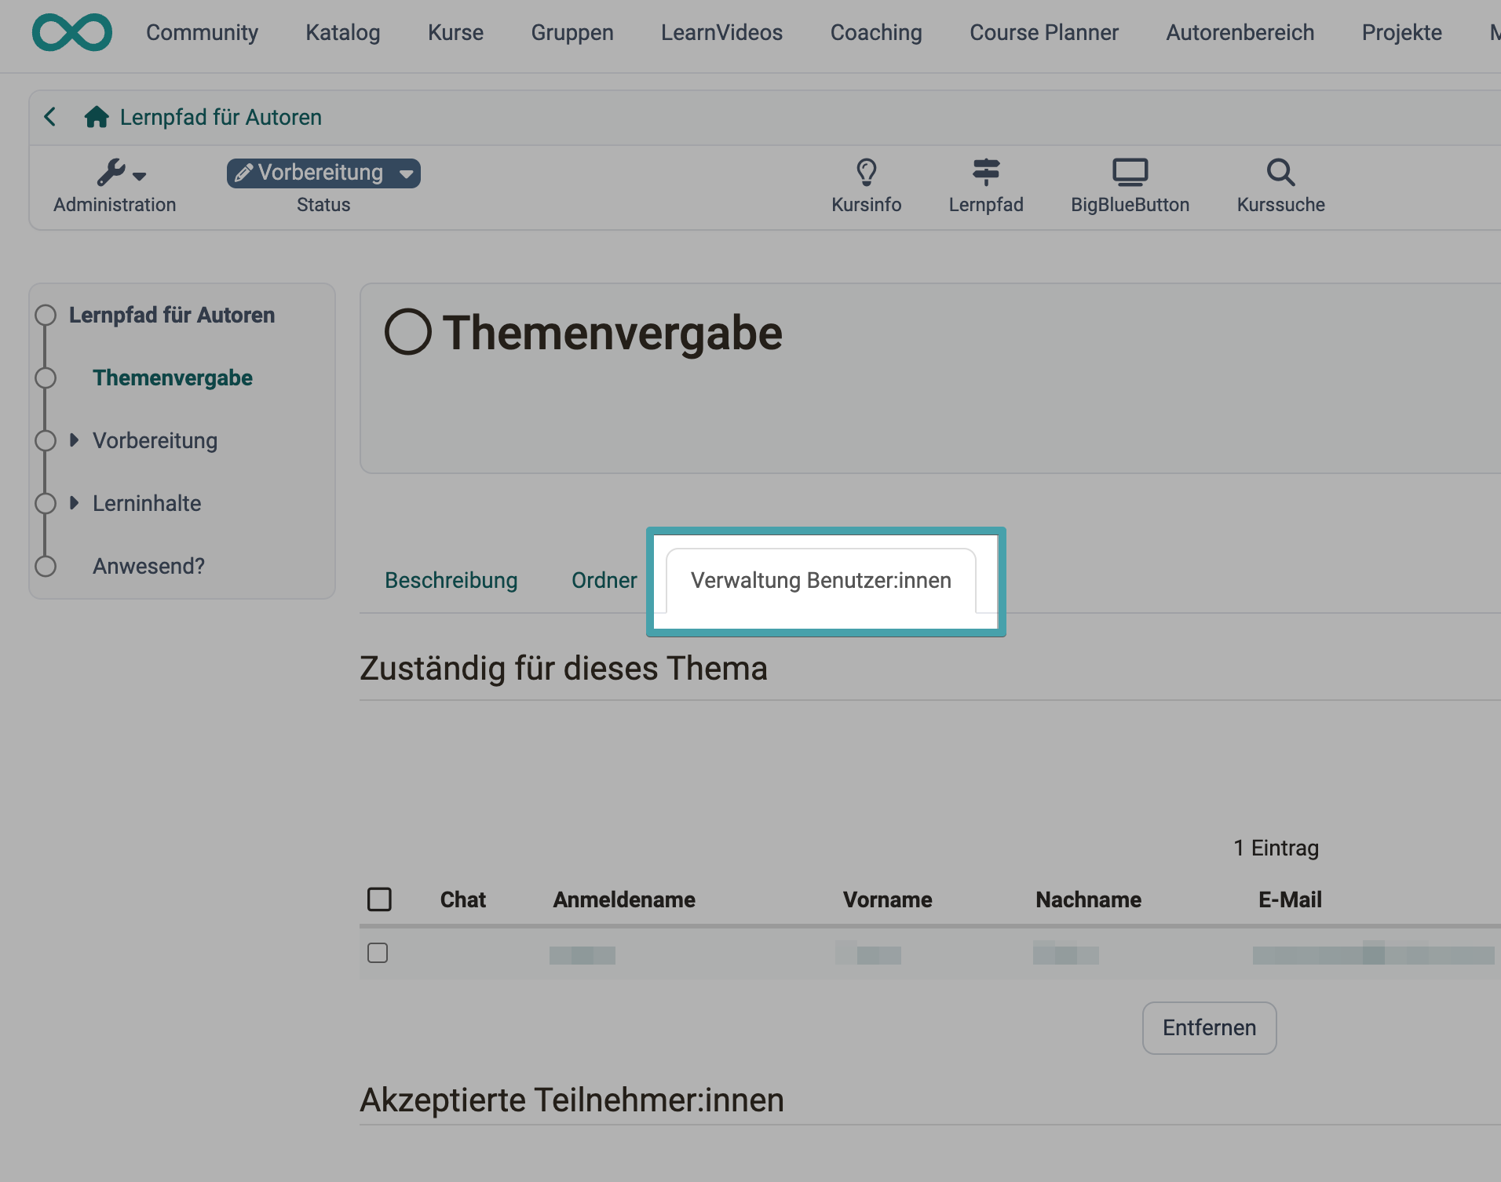This screenshot has width=1501, height=1182.
Task: Expand the Vorbereitung tree node
Action: coord(75,440)
